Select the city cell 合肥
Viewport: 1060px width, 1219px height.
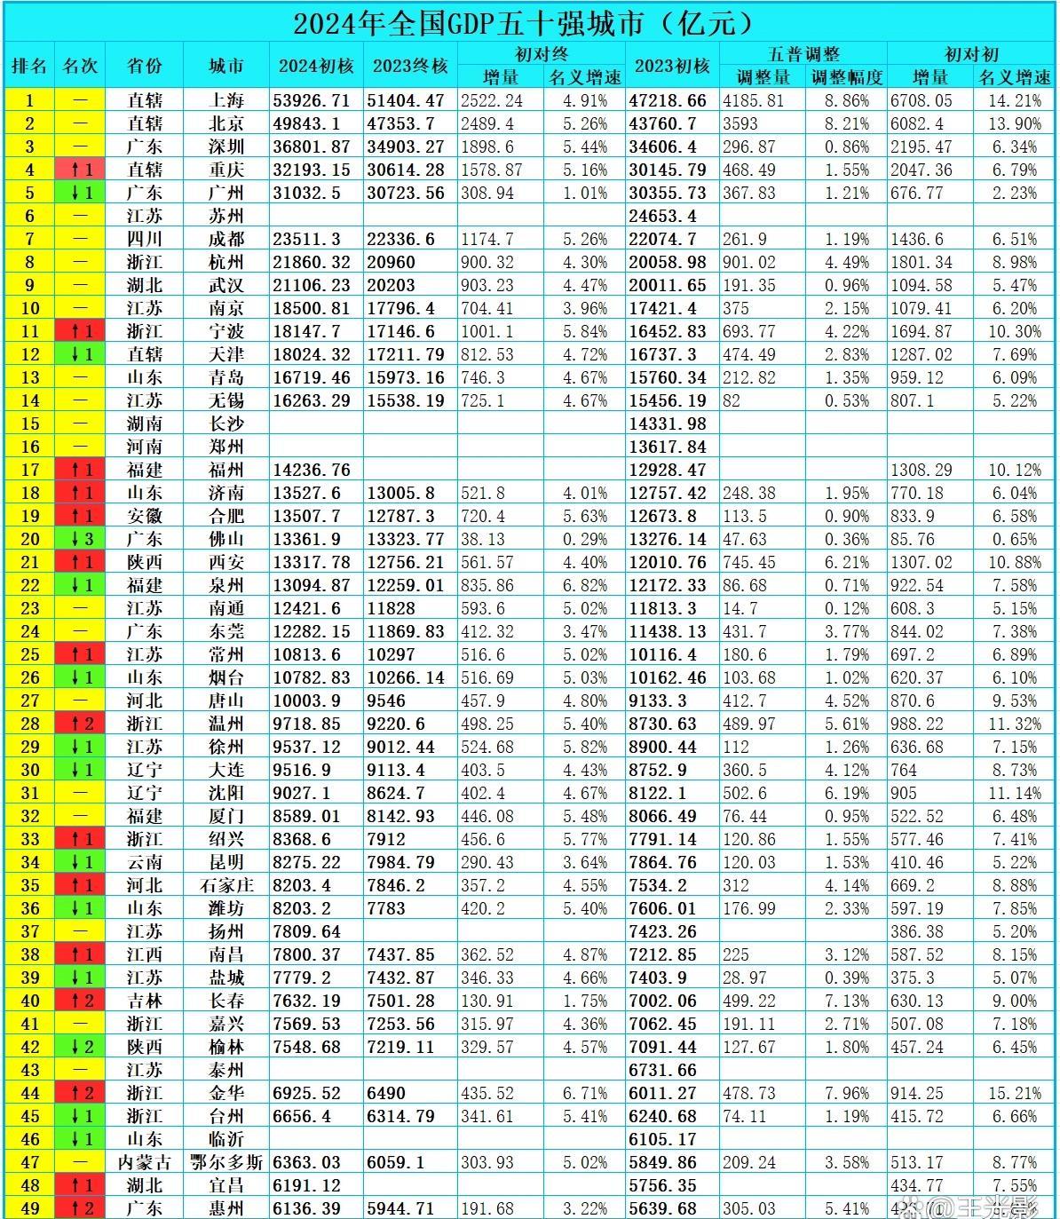point(226,516)
